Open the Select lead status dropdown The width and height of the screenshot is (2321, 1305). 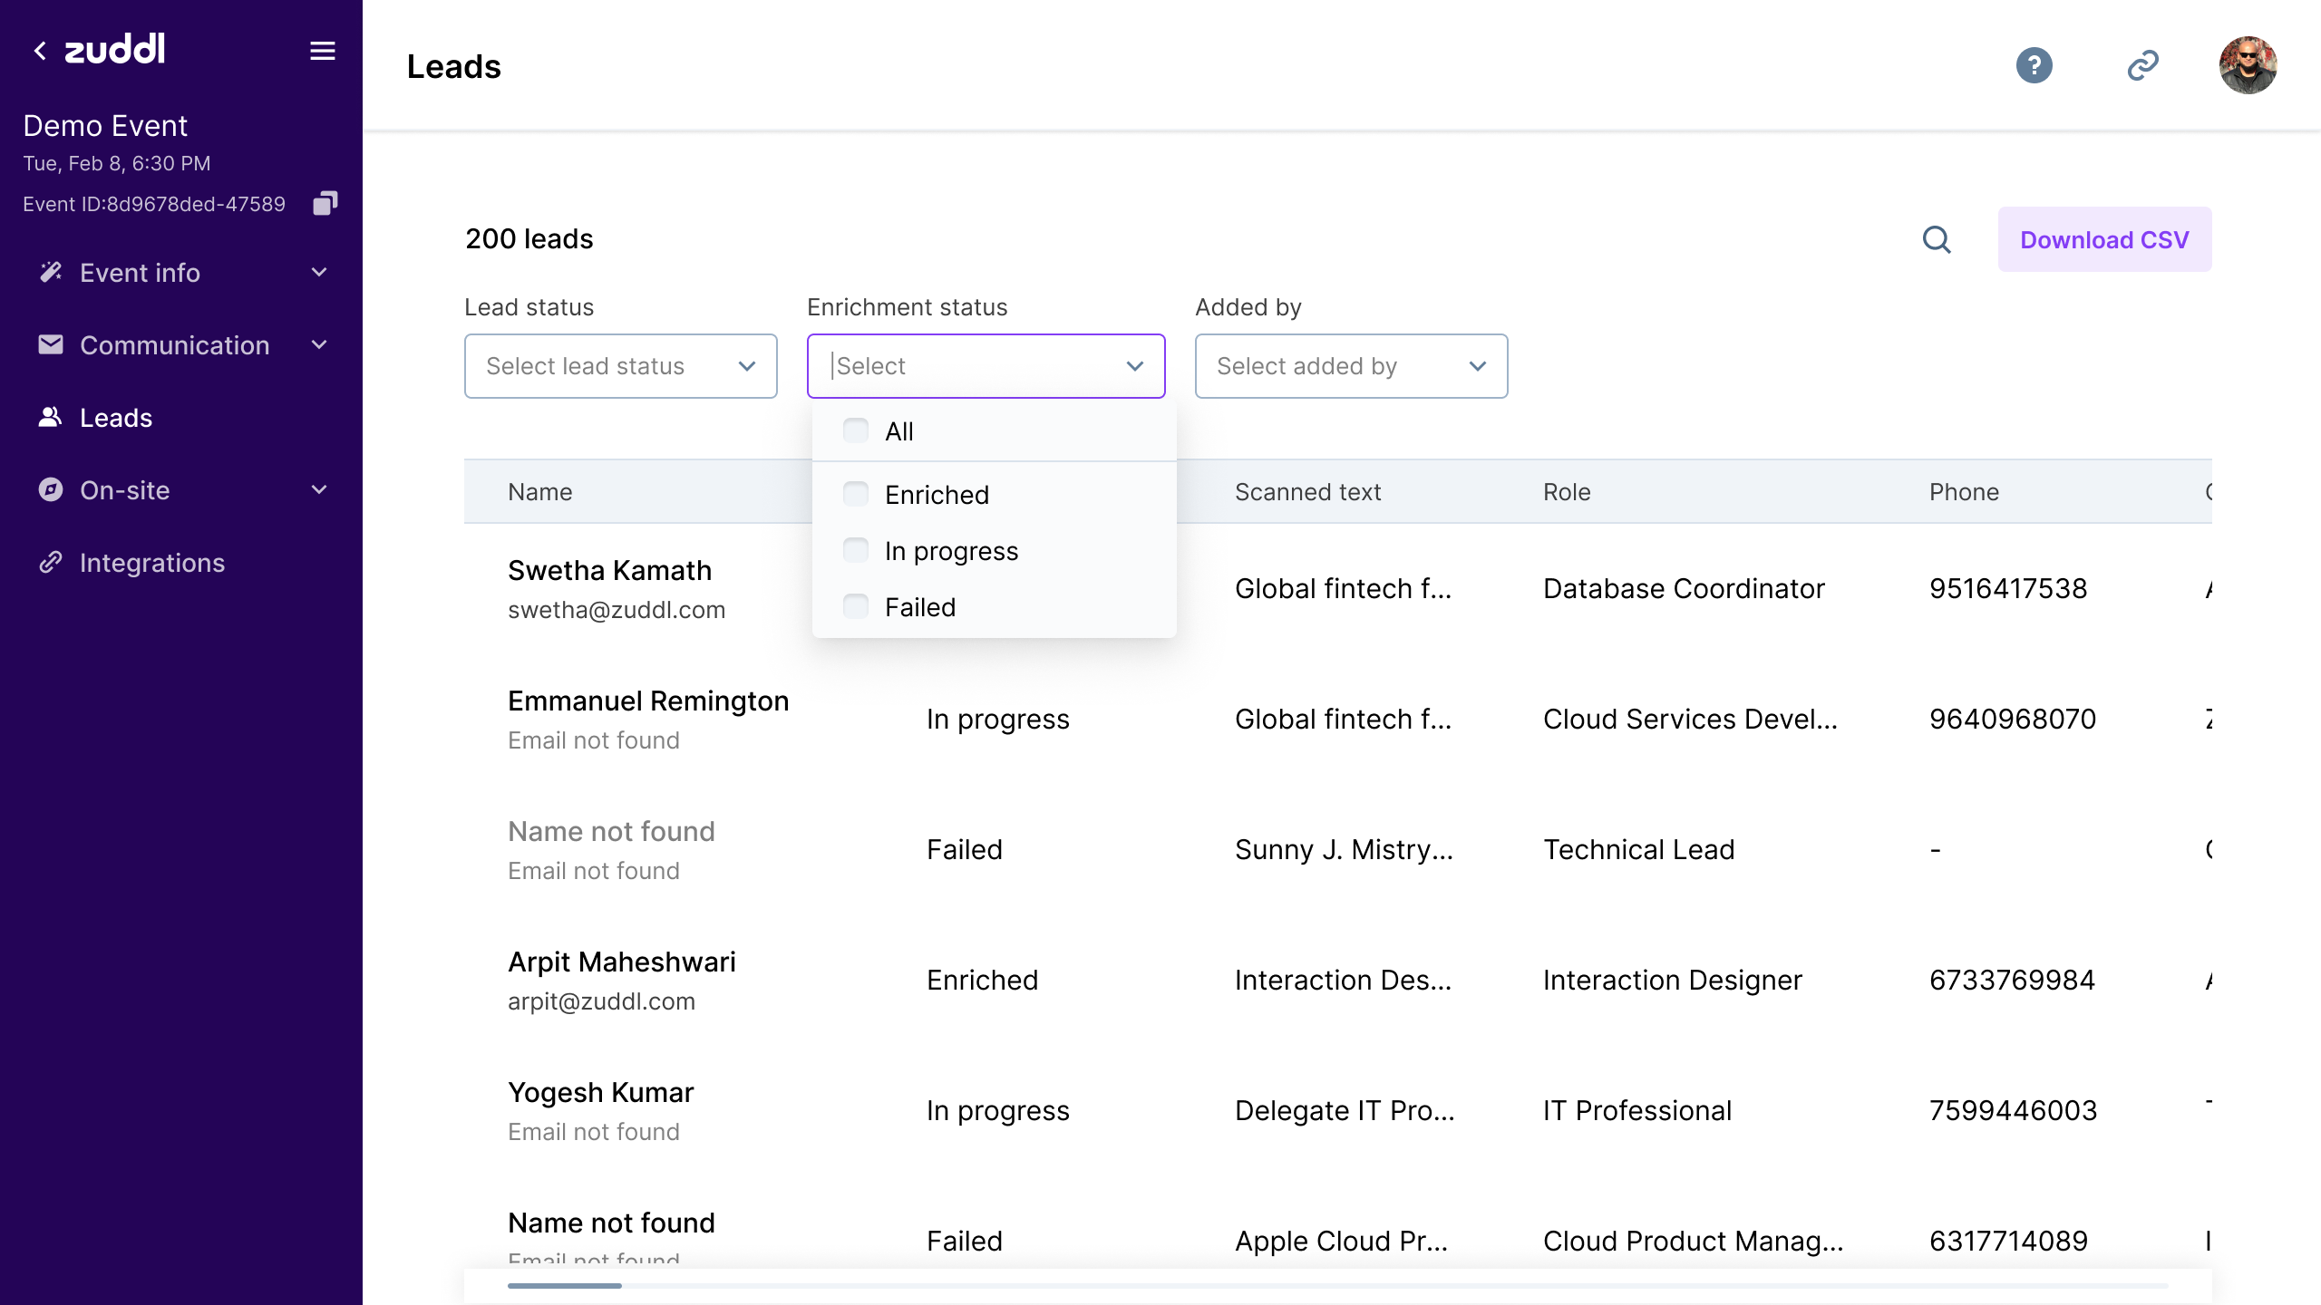(x=620, y=366)
